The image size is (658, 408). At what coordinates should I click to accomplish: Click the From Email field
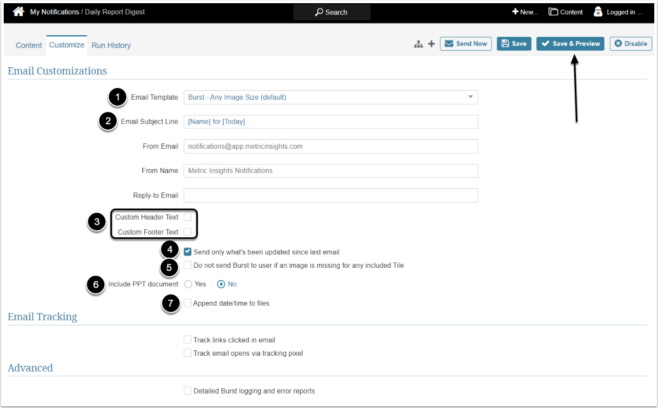click(x=331, y=146)
